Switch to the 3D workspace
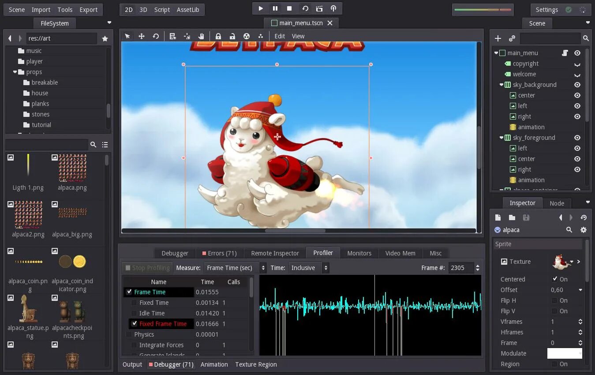Screen dimensions: 595x375 click(143, 10)
